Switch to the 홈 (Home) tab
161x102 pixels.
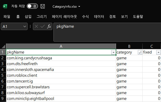18,16
